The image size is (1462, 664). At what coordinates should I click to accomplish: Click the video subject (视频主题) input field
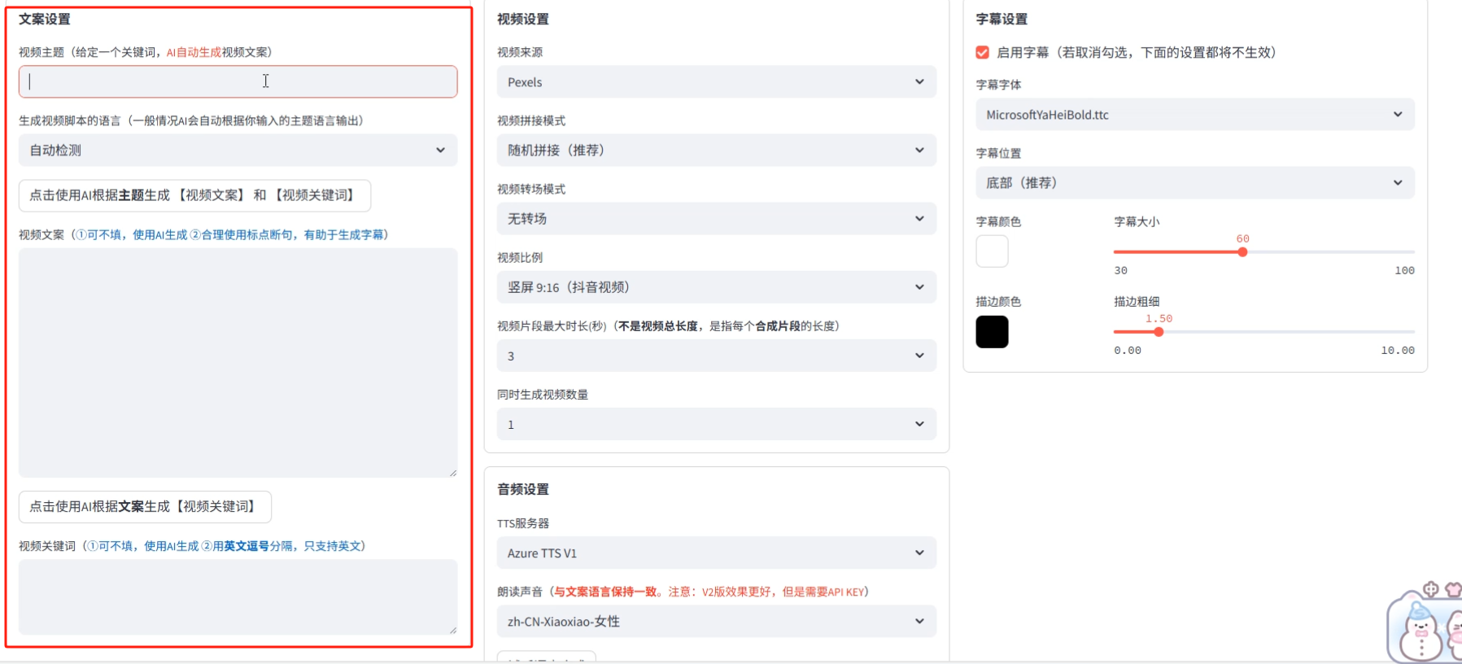point(238,81)
